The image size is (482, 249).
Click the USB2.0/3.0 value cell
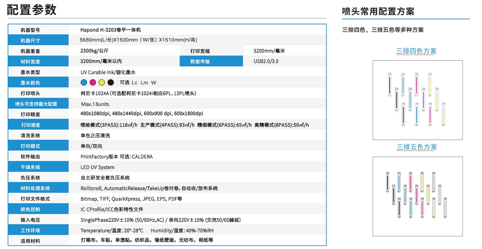coord(266,61)
